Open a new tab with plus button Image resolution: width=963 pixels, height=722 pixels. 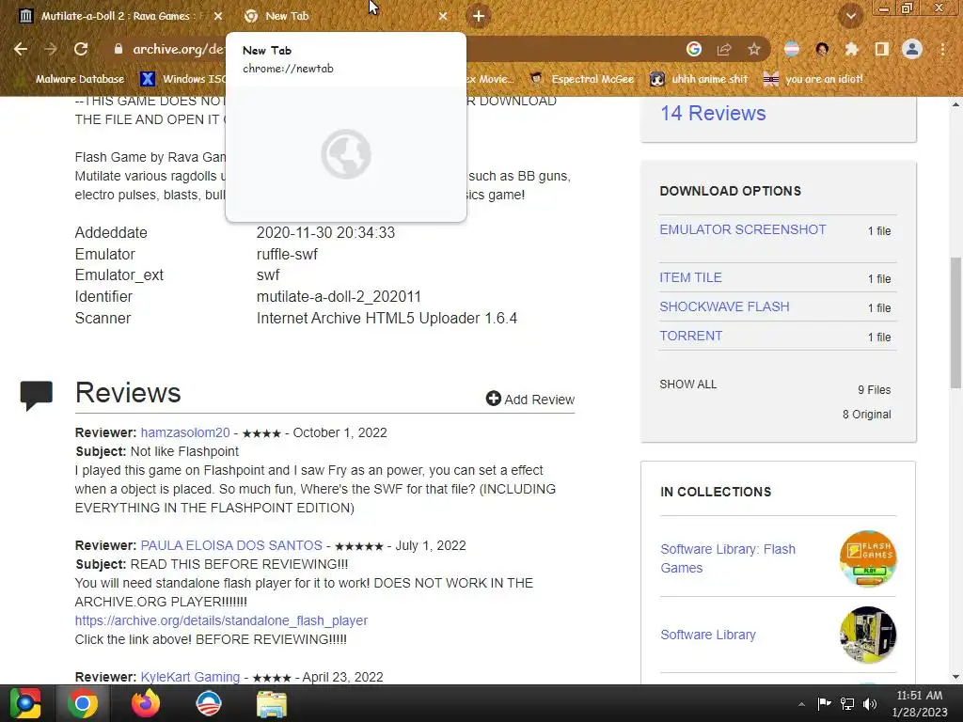click(479, 16)
